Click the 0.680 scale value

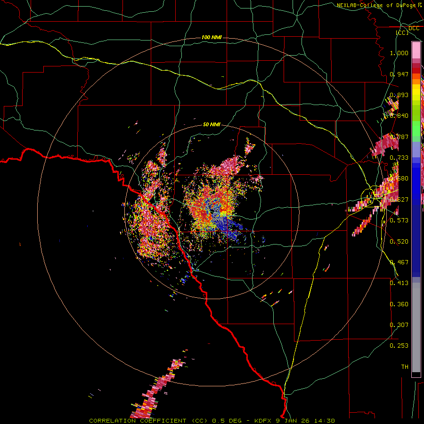click(399, 179)
